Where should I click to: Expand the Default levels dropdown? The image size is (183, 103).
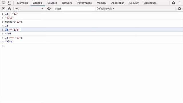(106, 9)
